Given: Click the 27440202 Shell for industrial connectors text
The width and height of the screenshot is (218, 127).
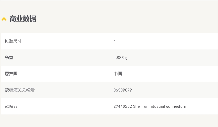Looking at the screenshot, I should pos(150,106).
